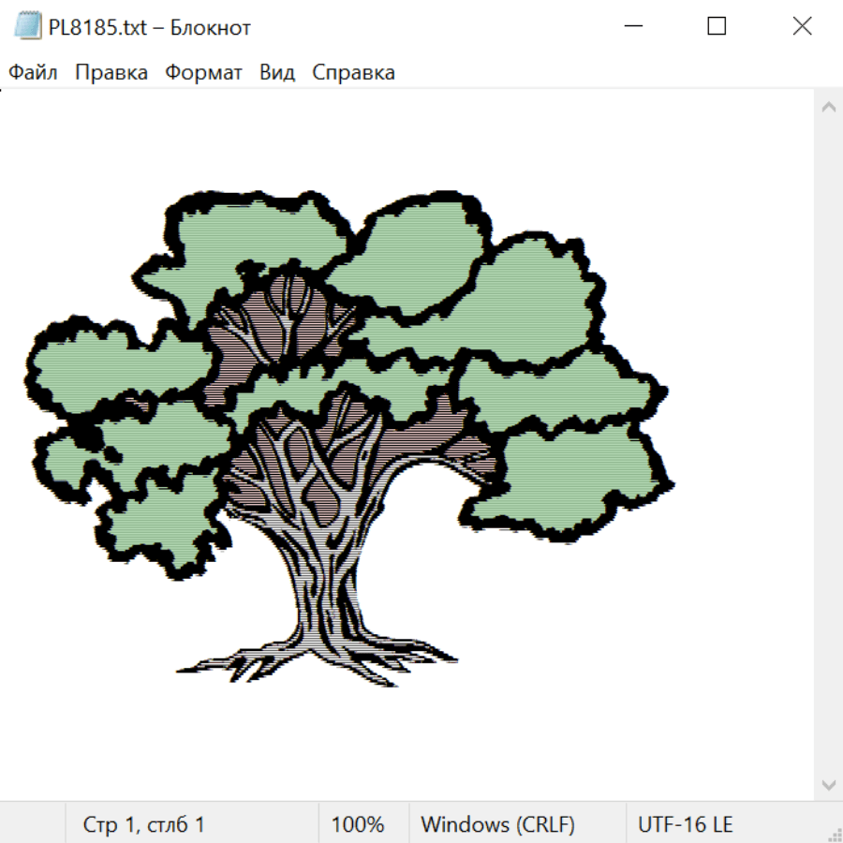Image resolution: width=843 pixels, height=843 pixels.
Task: Maximize the Блокнот window
Action: point(717,27)
